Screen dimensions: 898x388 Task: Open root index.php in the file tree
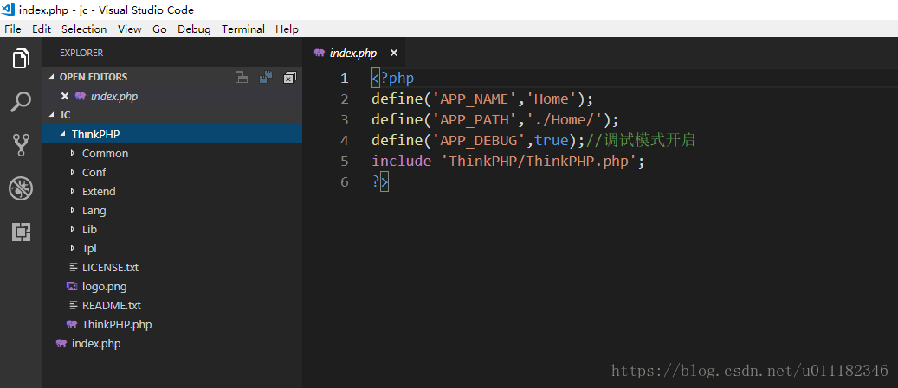(x=172, y=343)
